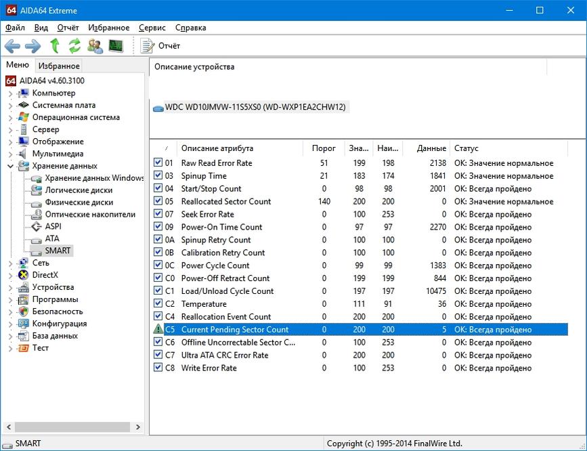Go back with the blue left arrow
This screenshot has height=451, width=587.
tap(13, 46)
